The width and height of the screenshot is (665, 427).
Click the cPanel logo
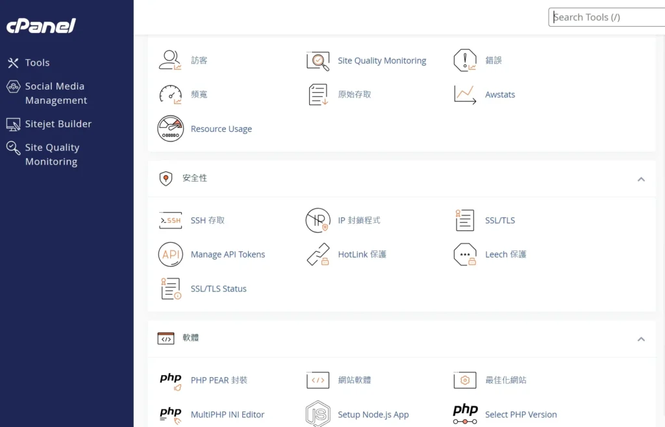click(41, 26)
